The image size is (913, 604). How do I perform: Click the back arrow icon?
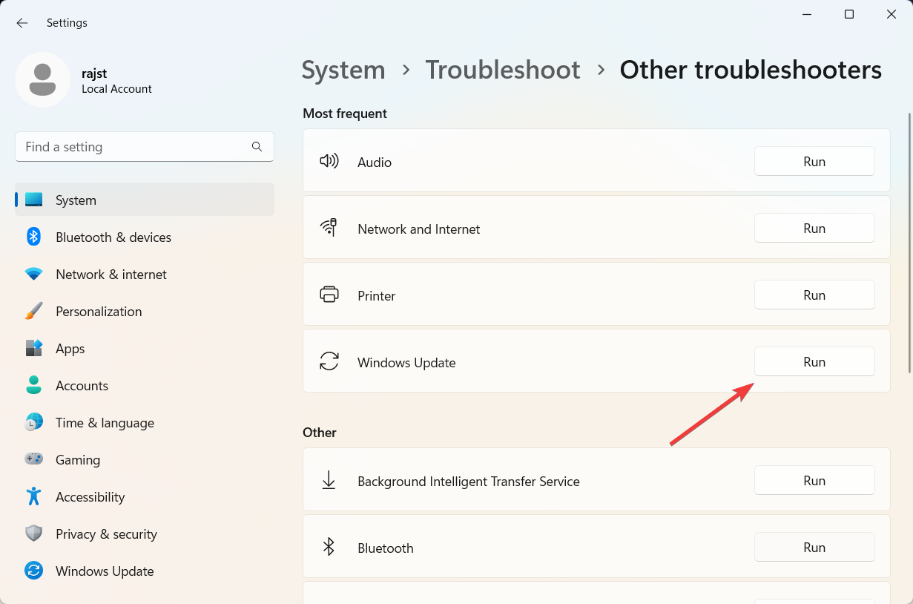[22, 23]
